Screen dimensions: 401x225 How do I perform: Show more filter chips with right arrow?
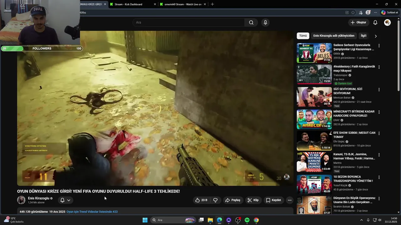(x=376, y=36)
